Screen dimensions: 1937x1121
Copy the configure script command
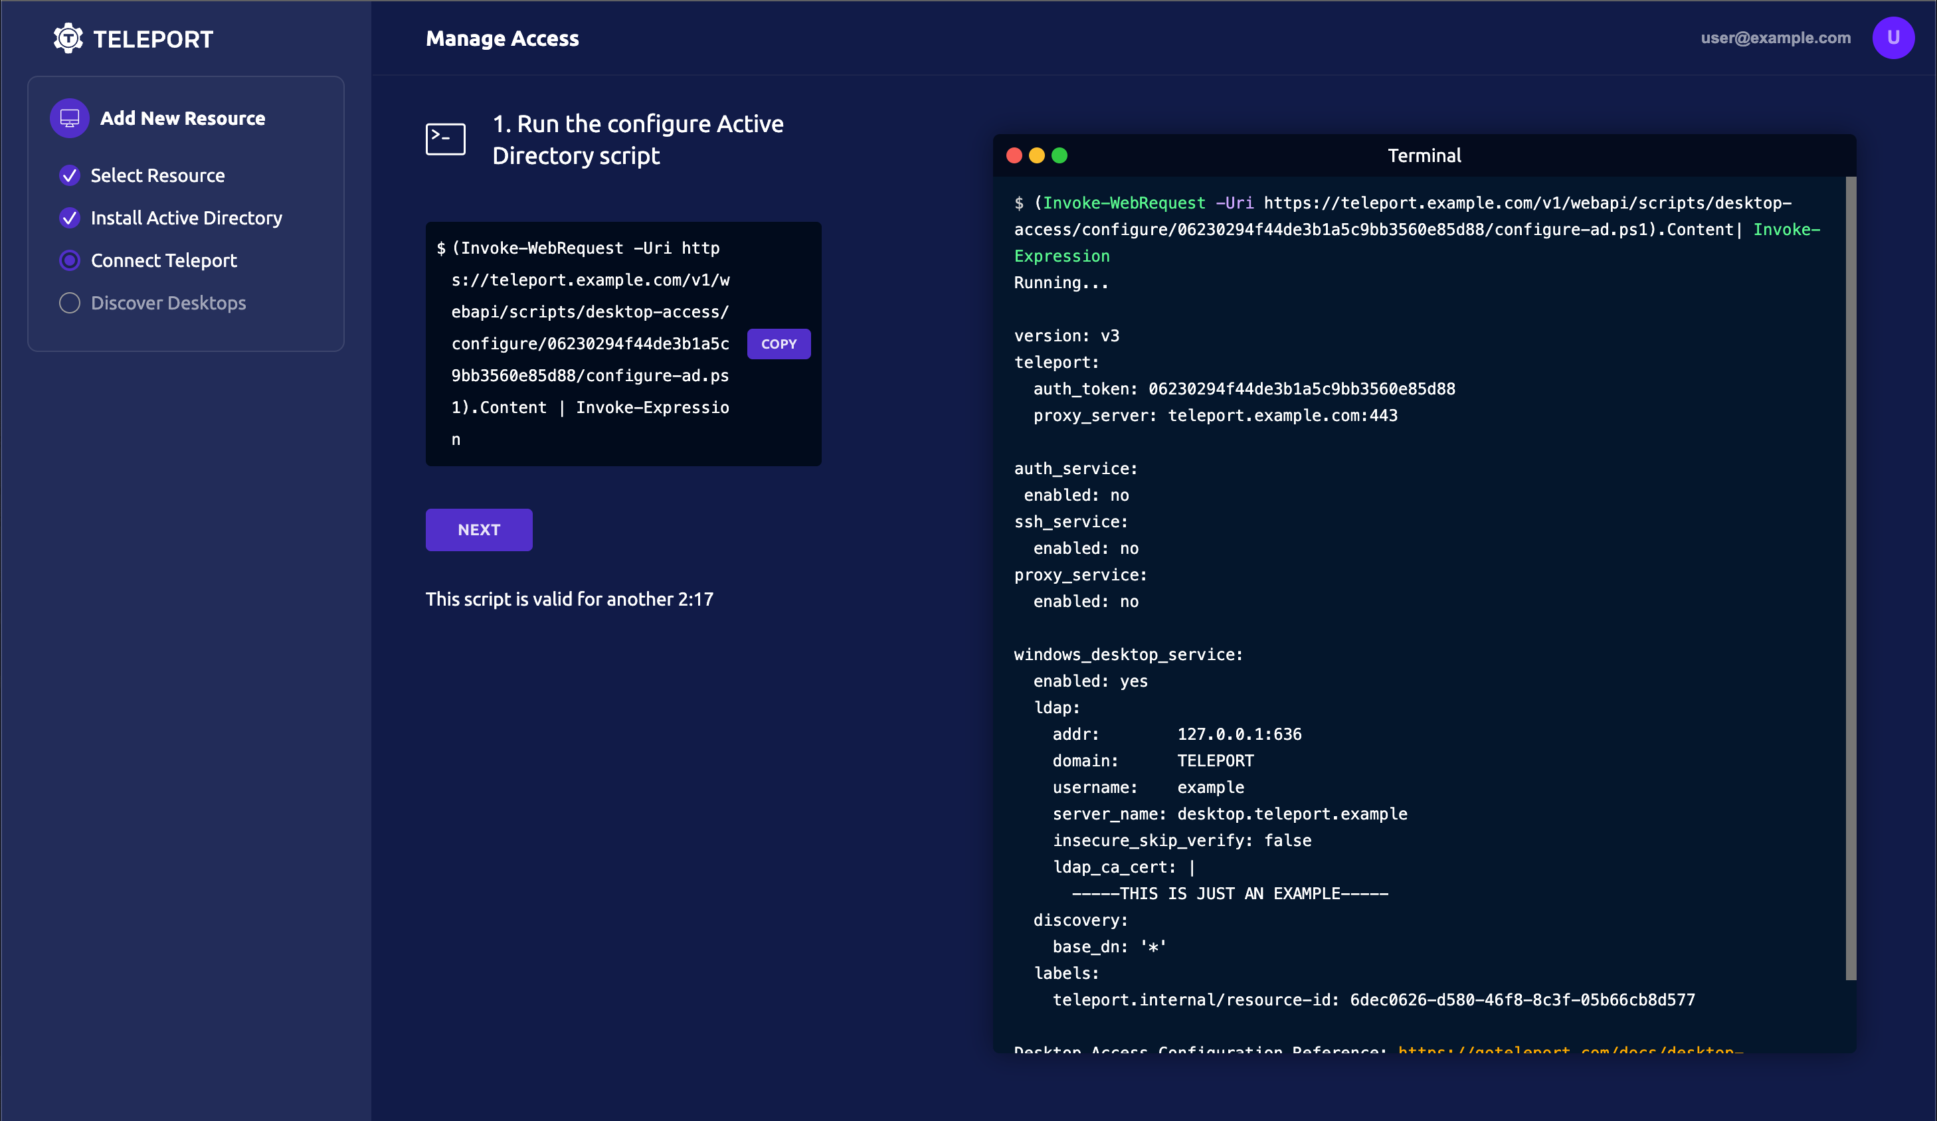779,344
